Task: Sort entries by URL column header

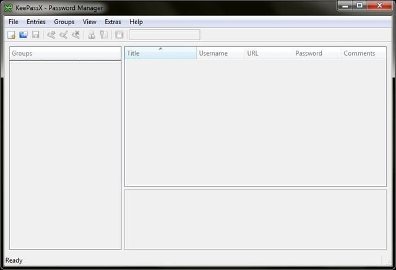Action: tap(269, 53)
